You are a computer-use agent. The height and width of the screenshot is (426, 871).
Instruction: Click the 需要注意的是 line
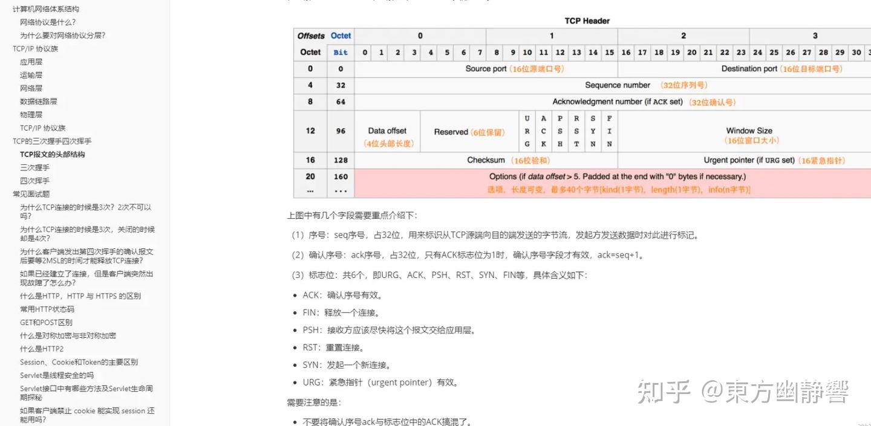[x=314, y=402]
